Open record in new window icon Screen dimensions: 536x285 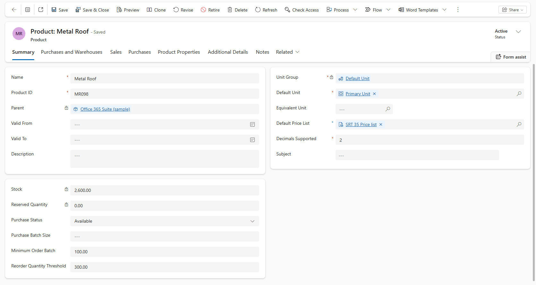tap(41, 10)
